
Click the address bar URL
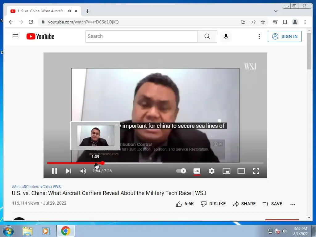coord(83,22)
